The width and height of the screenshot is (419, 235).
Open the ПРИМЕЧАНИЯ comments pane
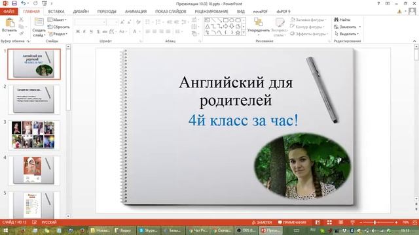pyautogui.click(x=292, y=222)
